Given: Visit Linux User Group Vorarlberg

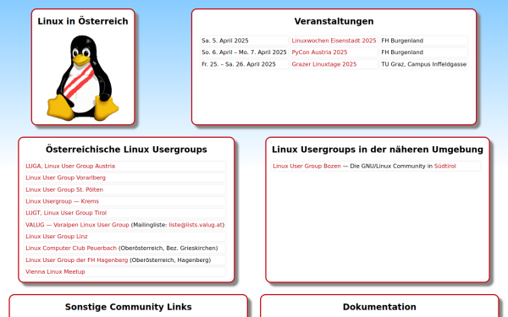Looking at the screenshot, I should click(x=65, y=178).
